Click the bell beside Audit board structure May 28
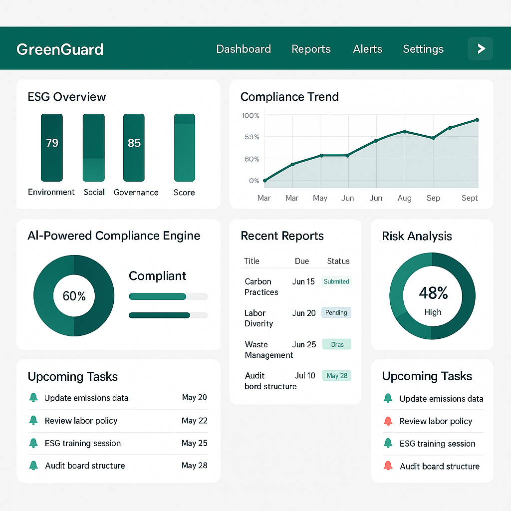The image size is (511, 511). tap(33, 466)
